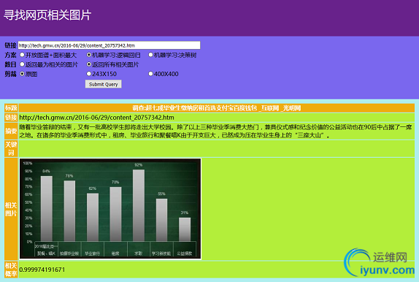Image resolution: width=419 pixels, height=282 pixels.
Task: Click the Submit Query button
Action: [104, 84]
